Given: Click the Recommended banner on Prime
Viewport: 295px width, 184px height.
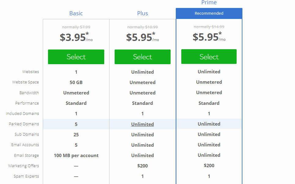Looking at the screenshot, I should pos(209,13).
